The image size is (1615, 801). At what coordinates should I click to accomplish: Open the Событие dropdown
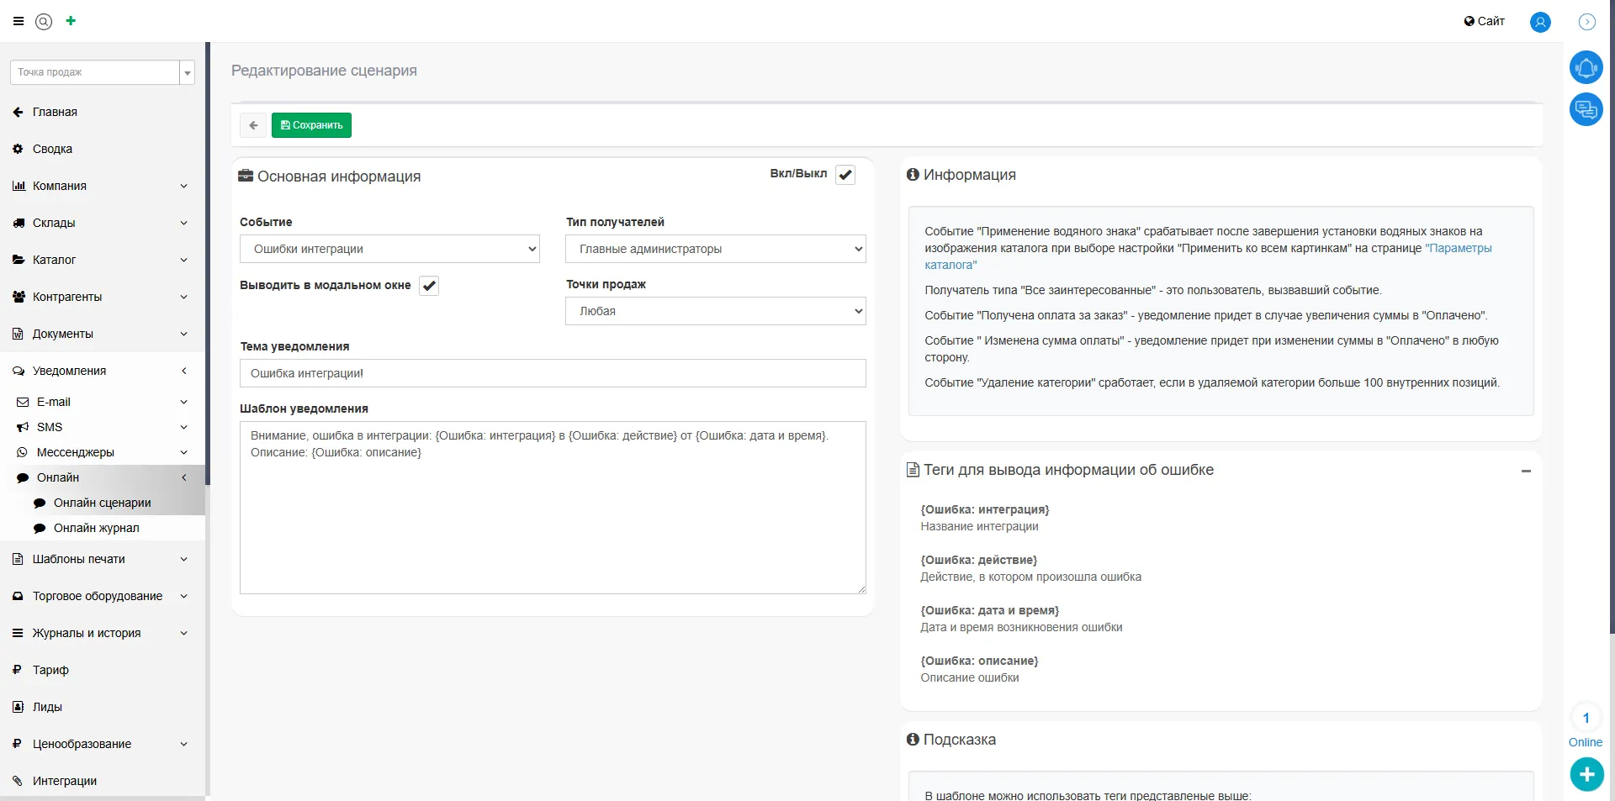[389, 249]
